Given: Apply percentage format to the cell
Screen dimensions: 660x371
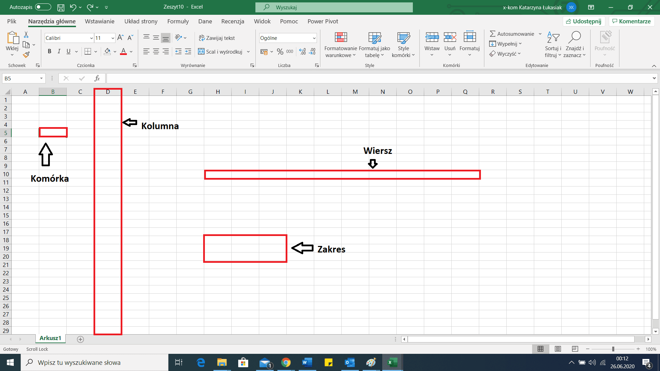Looking at the screenshot, I should point(279,52).
